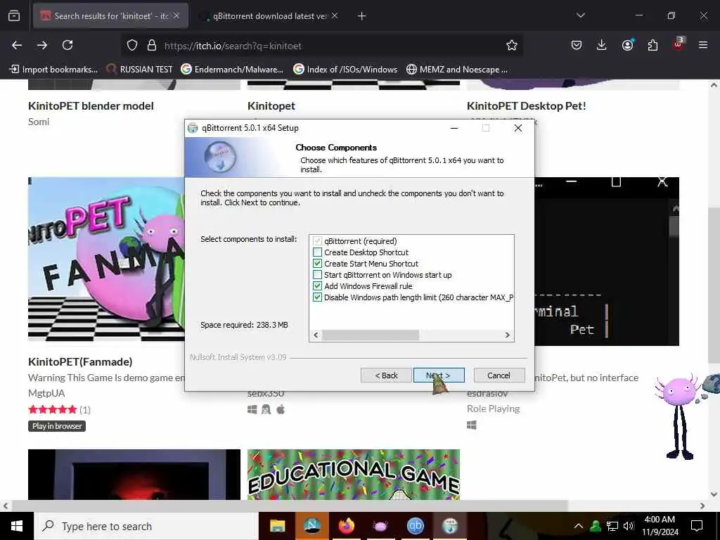Open Firefox downloads panel
The height and width of the screenshot is (540, 720).
point(602,45)
